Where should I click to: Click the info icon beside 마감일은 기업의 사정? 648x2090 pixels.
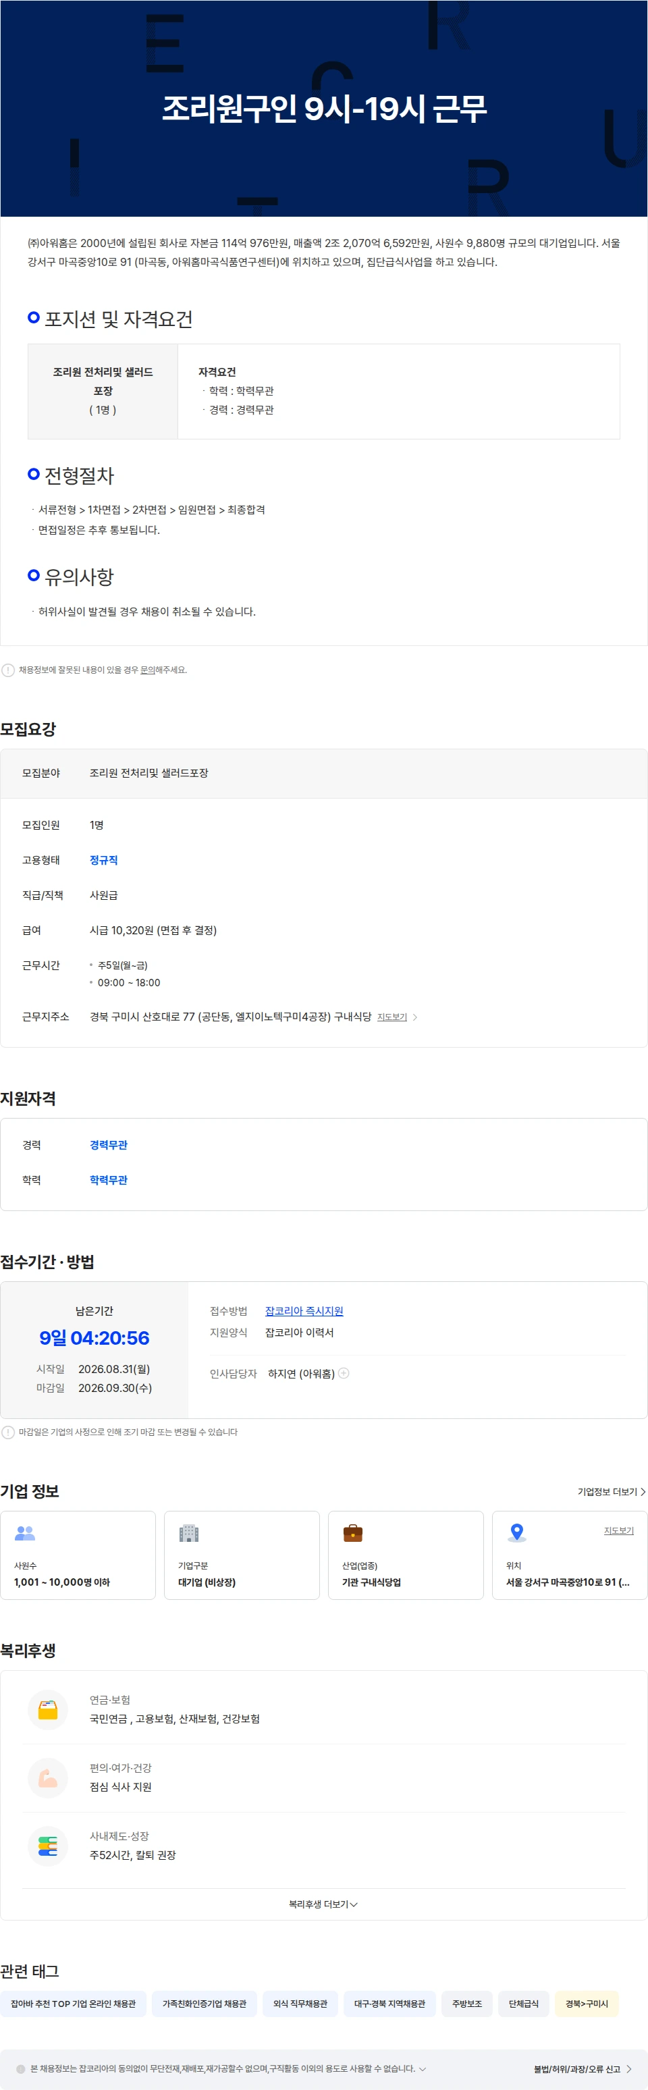(x=8, y=1432)
